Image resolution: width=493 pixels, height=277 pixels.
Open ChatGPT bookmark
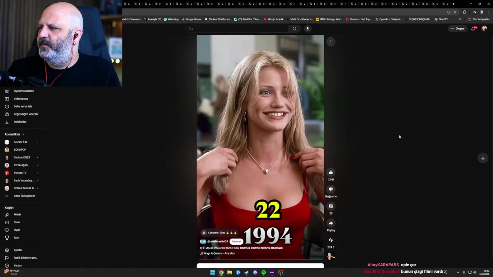(x=441, y=19)
